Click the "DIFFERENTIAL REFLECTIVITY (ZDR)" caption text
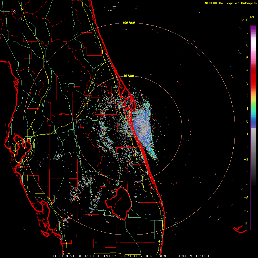Screen dimensions: 258x258 (x=92, y=256)
